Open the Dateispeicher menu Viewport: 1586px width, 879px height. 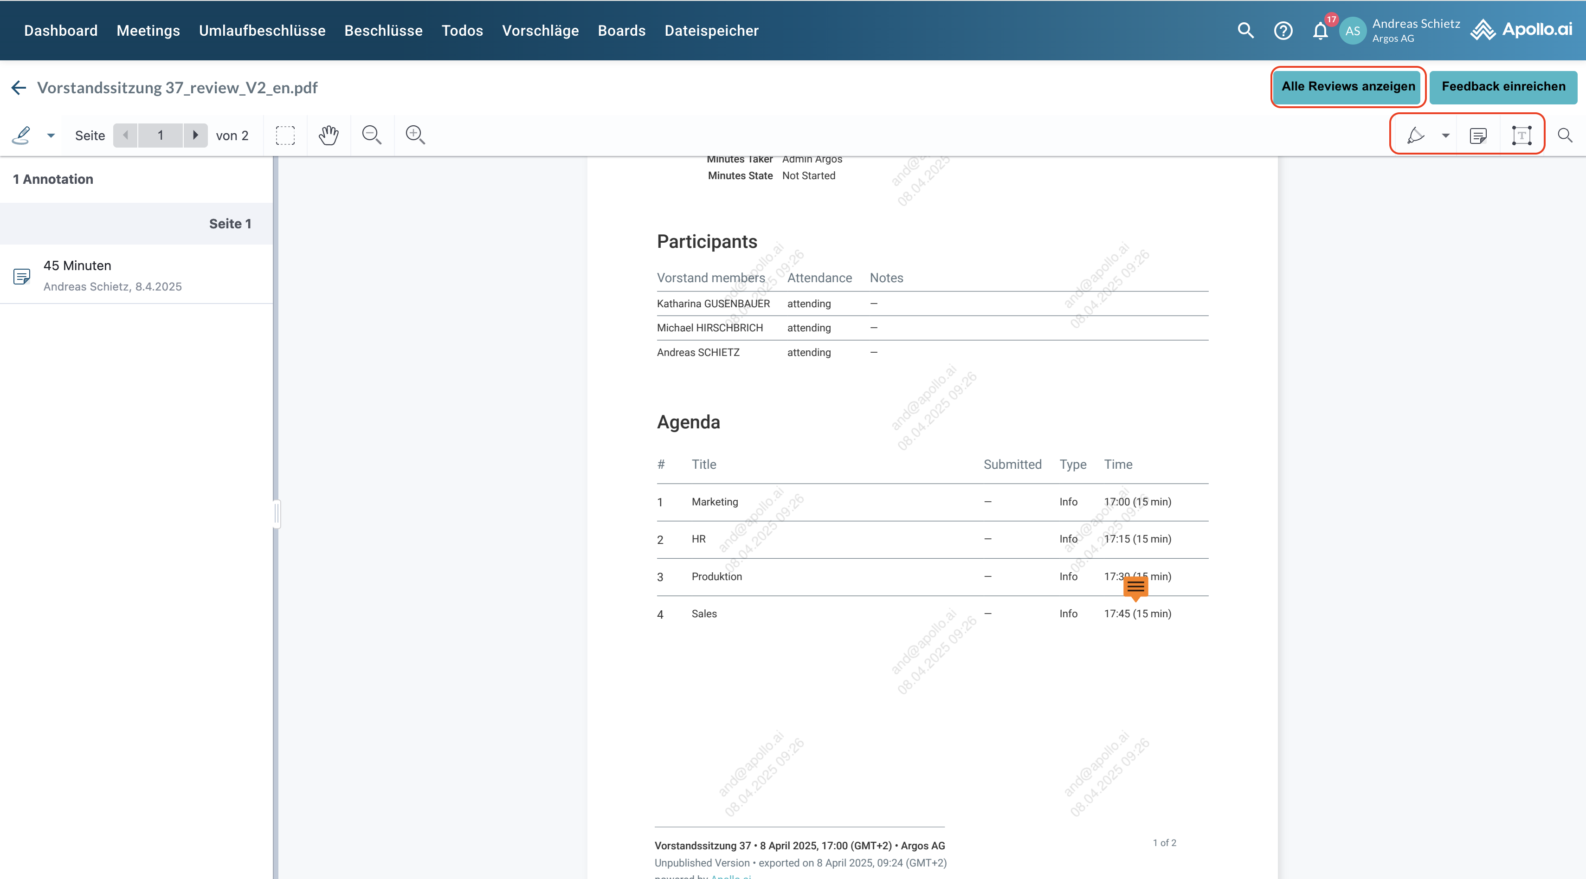pyautogui.click(x=711, y=31)
